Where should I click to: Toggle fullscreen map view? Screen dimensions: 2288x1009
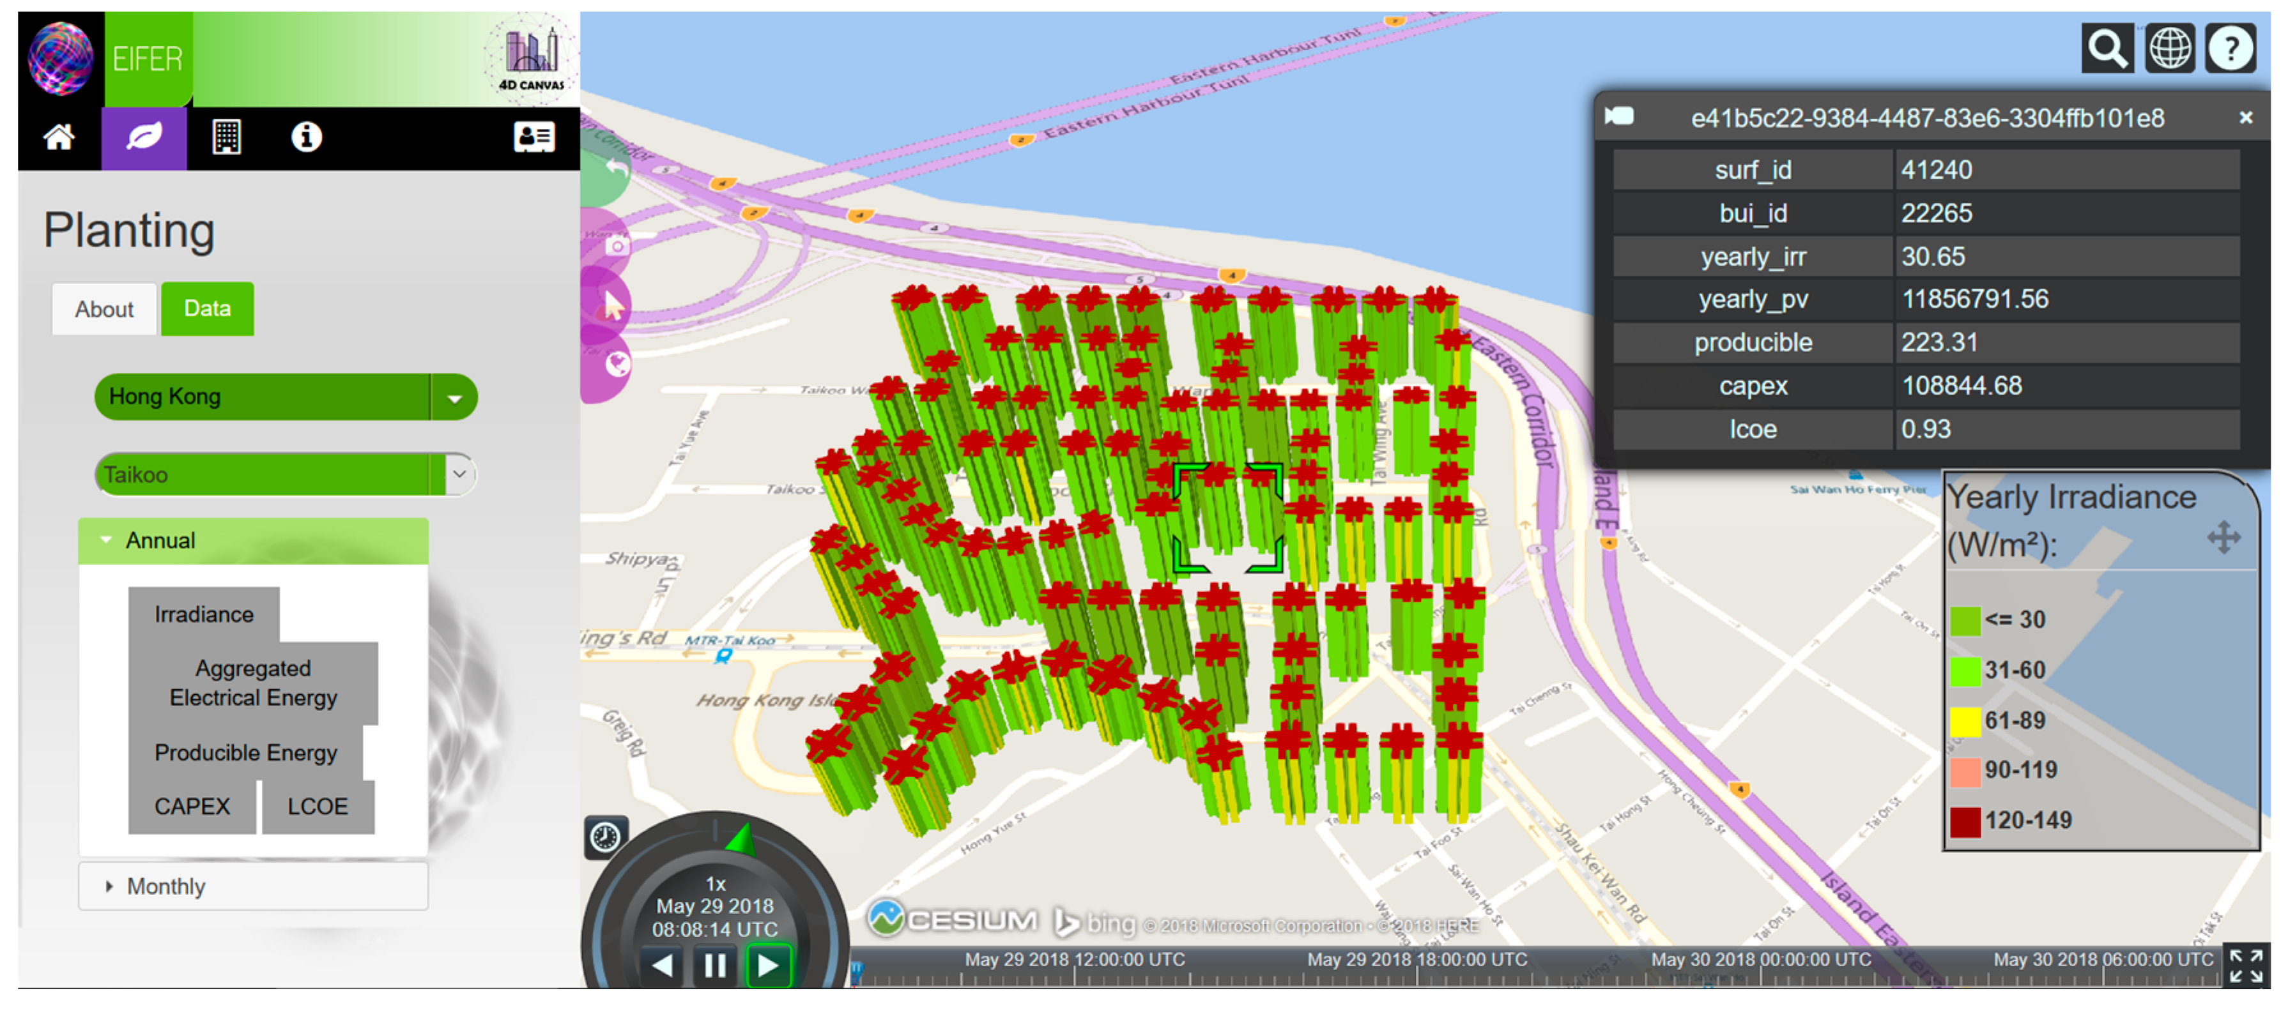(x=2245, y=966)
